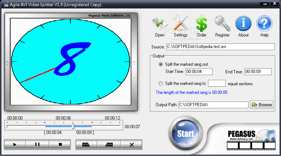Click the '00:00:09 ]' range end label

85,133
